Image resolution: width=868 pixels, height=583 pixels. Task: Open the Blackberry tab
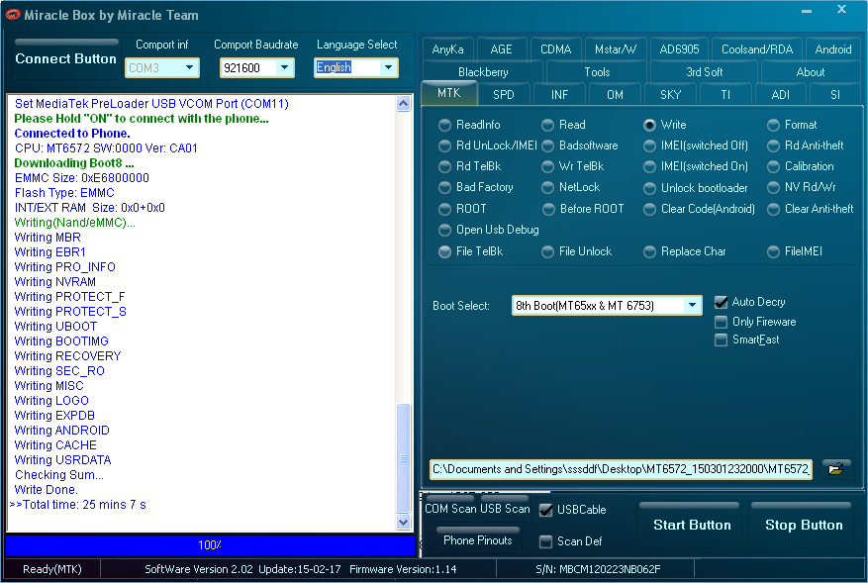tap(483, 72)
